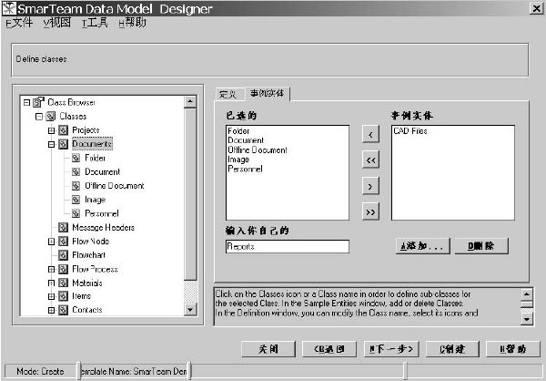
Task: Click the Mode: Create status bar entry
Action: [x=40, y=372]
